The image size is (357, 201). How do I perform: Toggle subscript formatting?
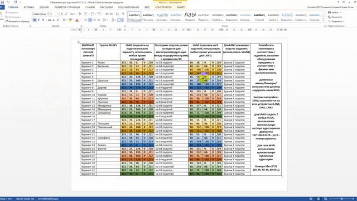54,20
